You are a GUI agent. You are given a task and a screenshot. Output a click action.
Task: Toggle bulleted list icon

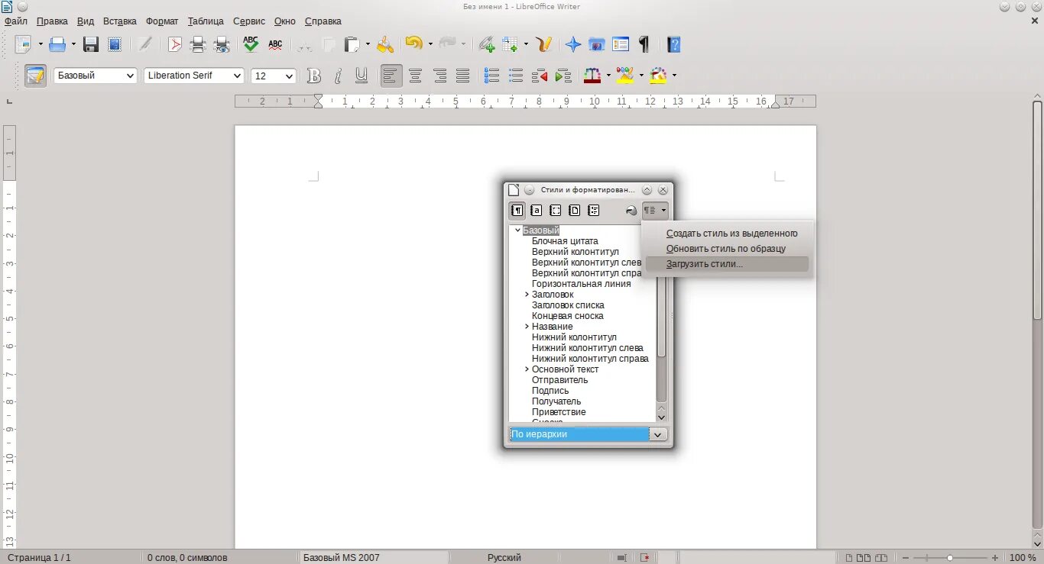pyautogui.click(x=516, y=76)
